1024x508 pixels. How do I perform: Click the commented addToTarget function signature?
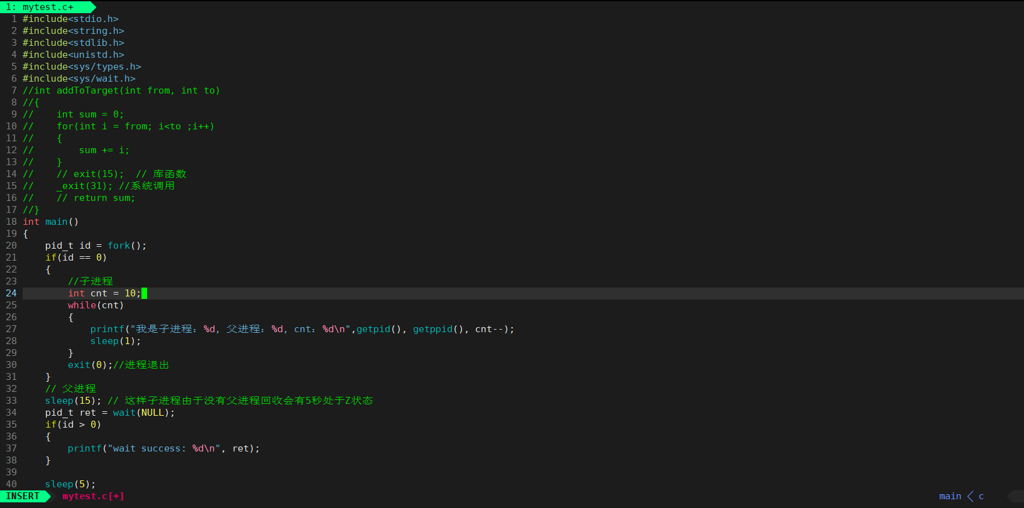pyautogui.click(x=121, y=90)
